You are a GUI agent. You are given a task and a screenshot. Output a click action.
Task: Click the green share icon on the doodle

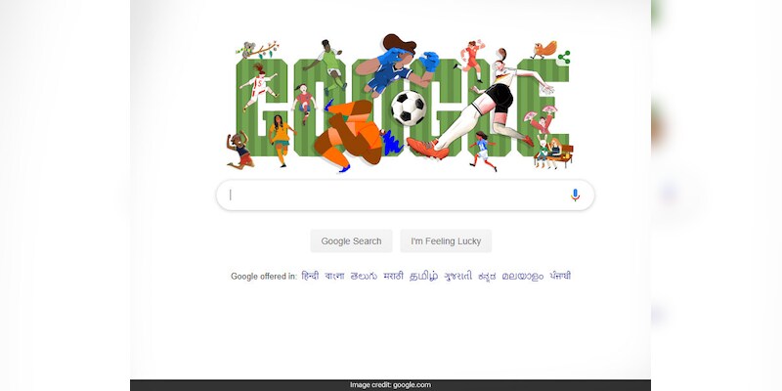[x=564, y=58]
